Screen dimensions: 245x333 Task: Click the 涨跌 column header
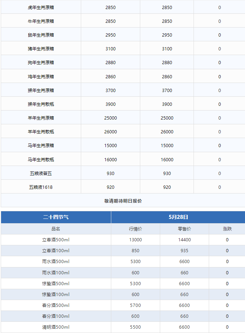(x=227, y=229)
